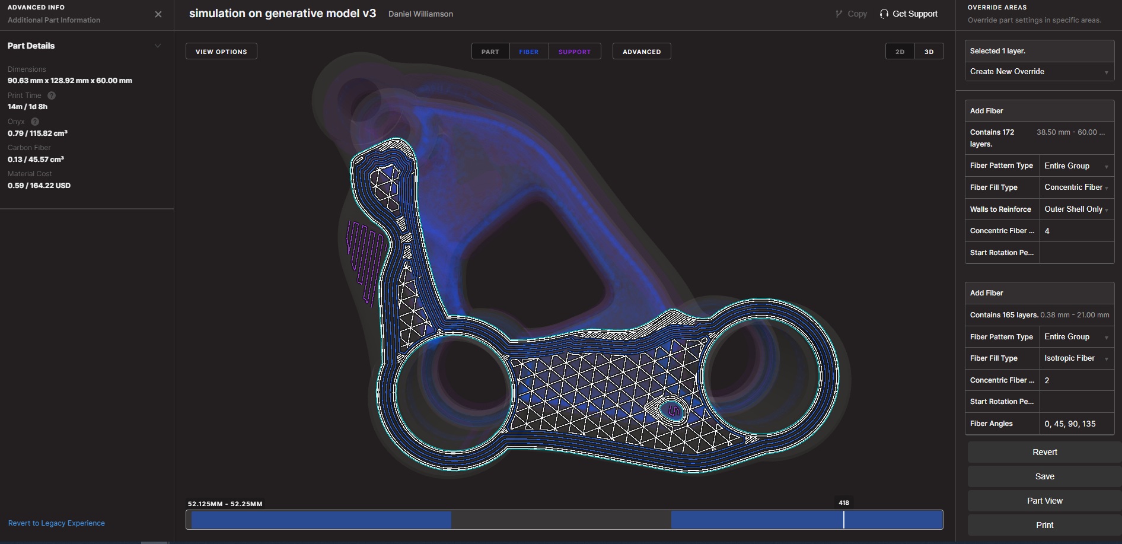Click the Get Support headset icon
Image resolution: width=1122 pixels, height=544 pixels.
[884, 14]
